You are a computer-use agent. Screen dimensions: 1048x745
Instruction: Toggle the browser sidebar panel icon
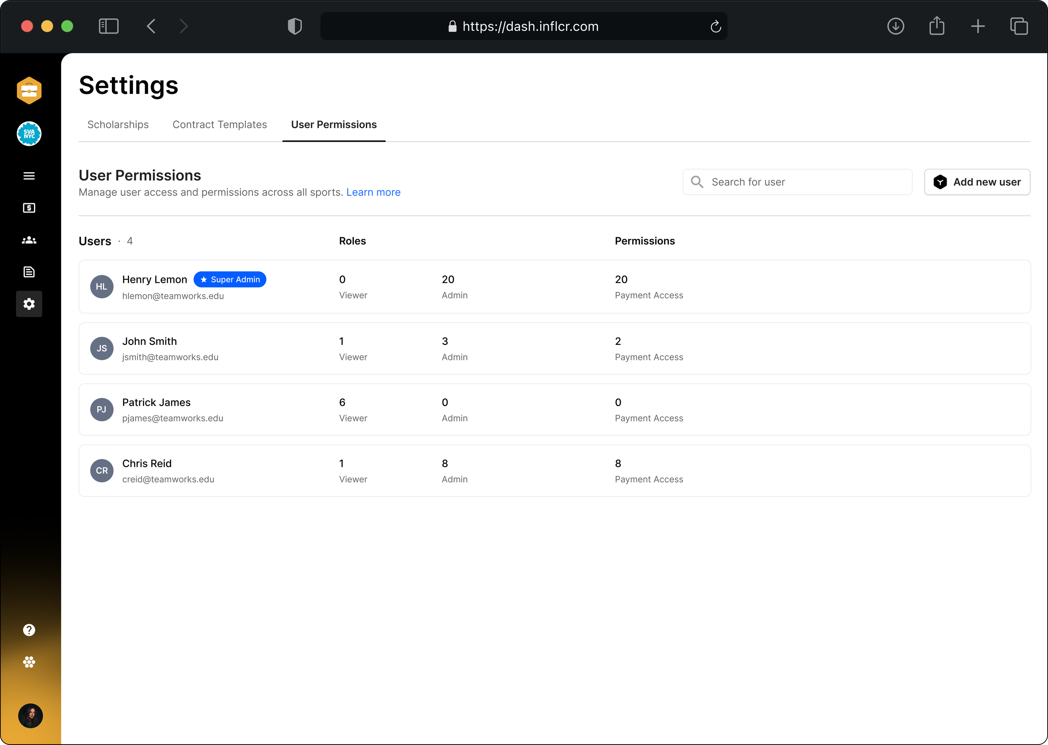[x=109, y=26]
